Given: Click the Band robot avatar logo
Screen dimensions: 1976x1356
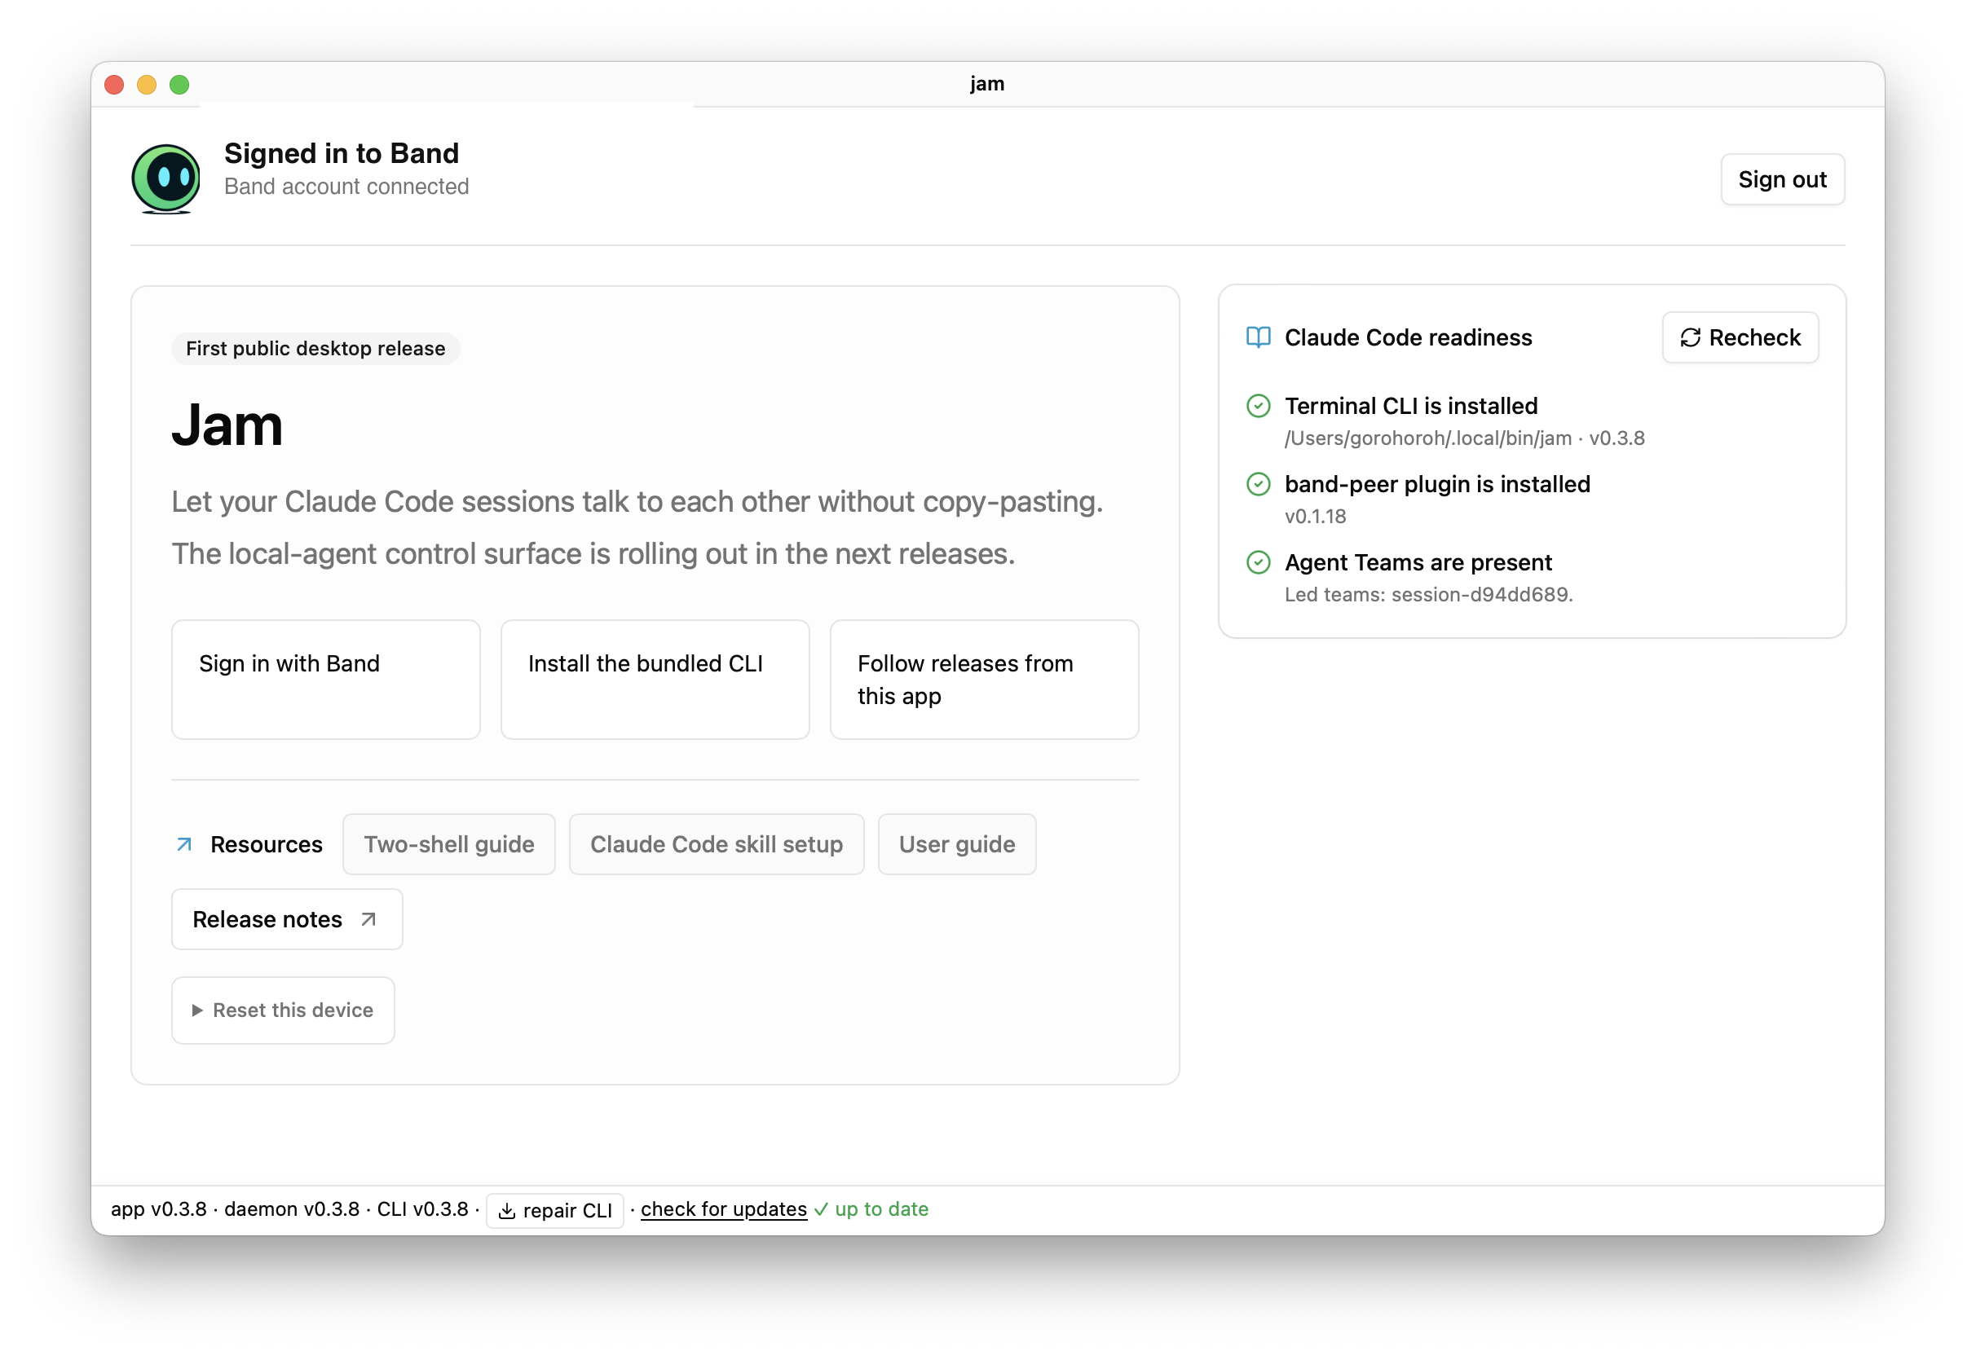Looking at the screenshot, I should point(165,178).
